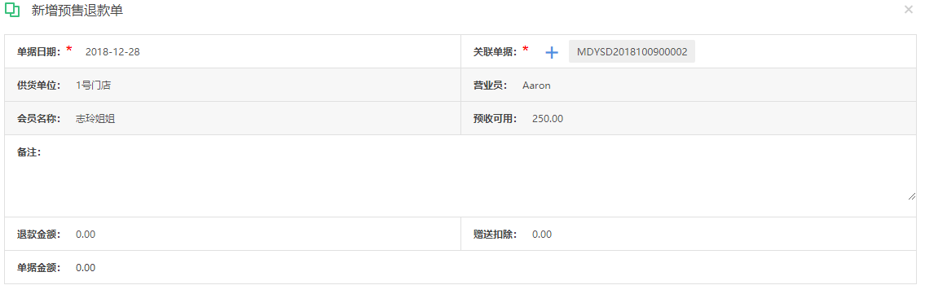Screen dimensions: 925x294
Task: Click the 退款金额 value 0.00
Action: point(86,235)
